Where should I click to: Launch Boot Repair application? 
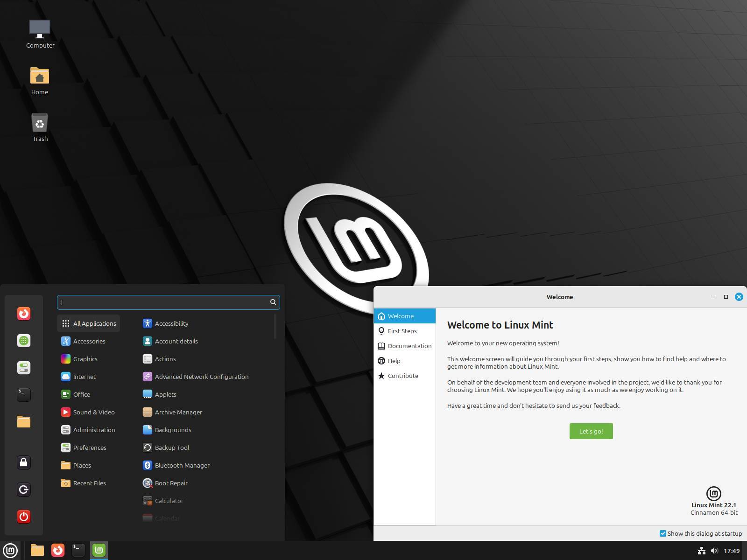[165, 483]
